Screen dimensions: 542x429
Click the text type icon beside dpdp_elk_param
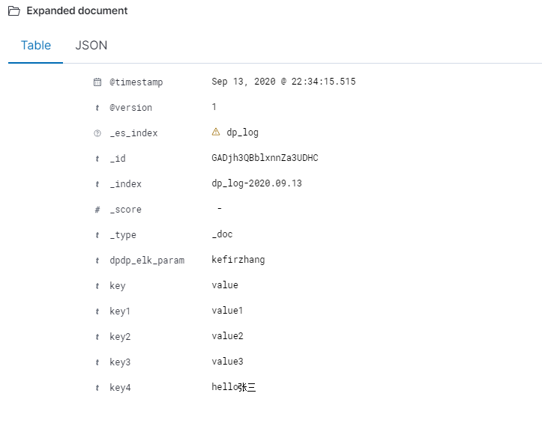[97, 261]
